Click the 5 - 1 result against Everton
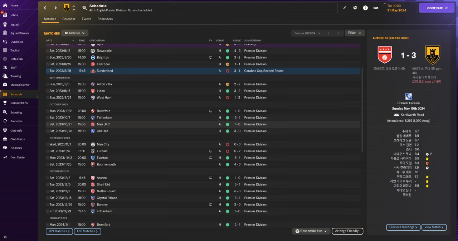 (x=237, y=158)
